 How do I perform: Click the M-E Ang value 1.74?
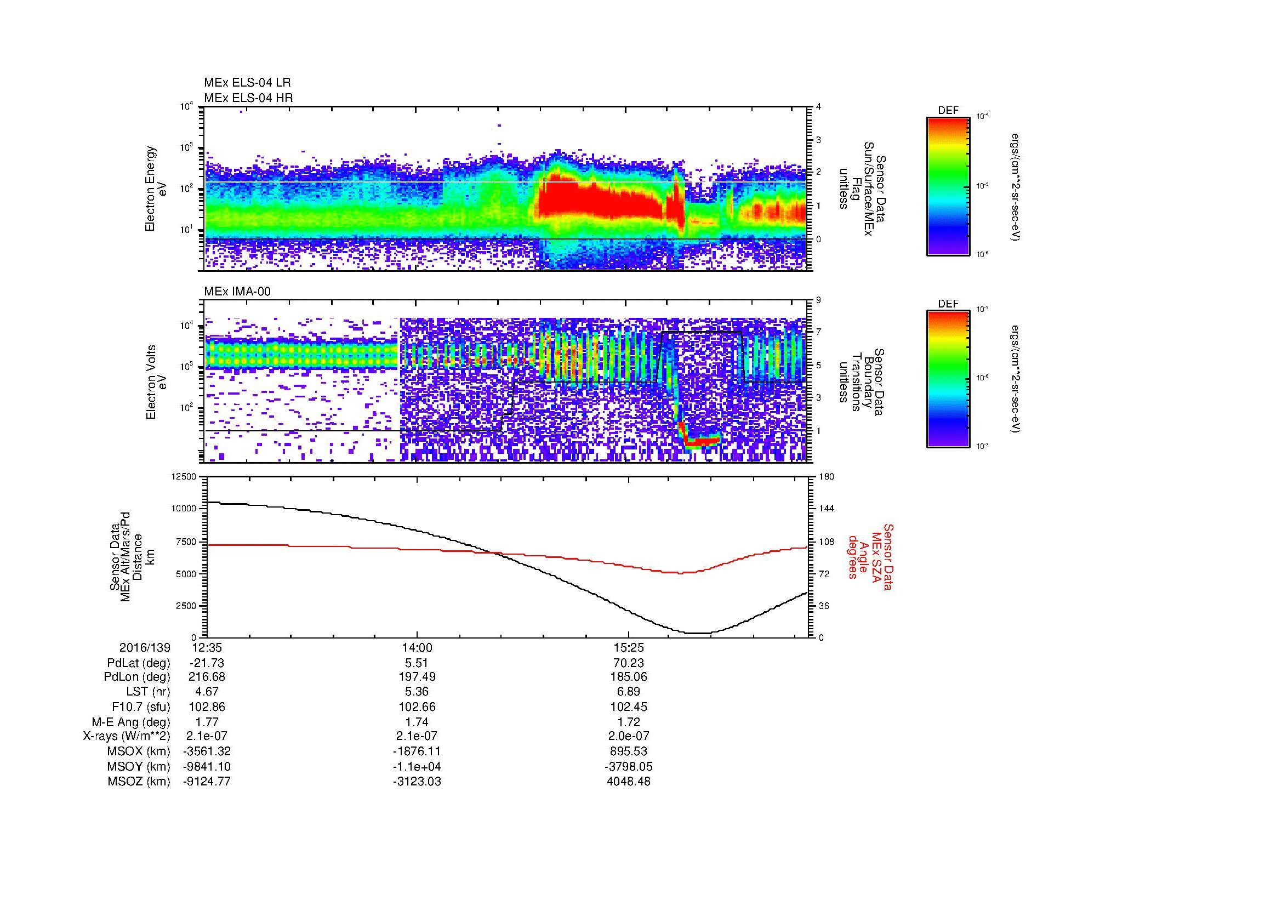click(417, 722)
